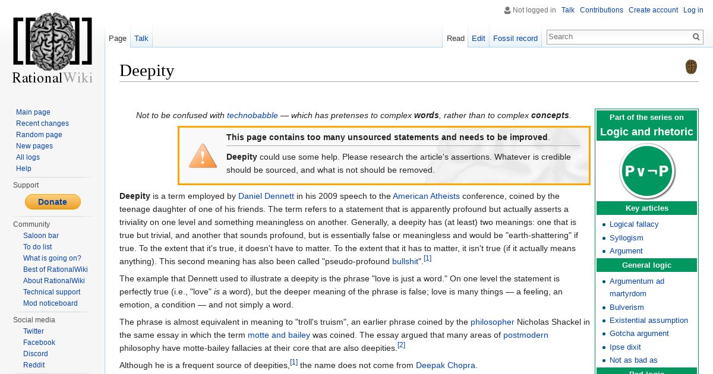
Task: Follow the motte and bailey link
Action: (x=279, y=335)
